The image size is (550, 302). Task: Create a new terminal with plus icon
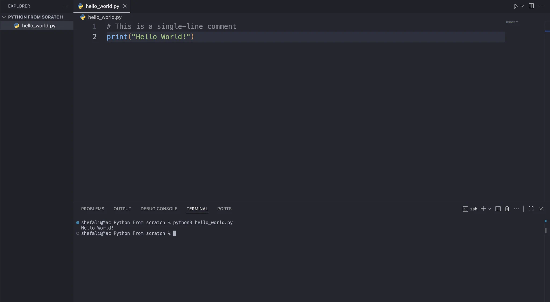(x=483, y=209)
